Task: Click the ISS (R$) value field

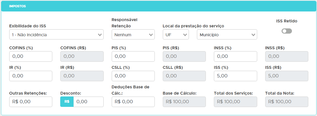Action: [x=286, y=76]
